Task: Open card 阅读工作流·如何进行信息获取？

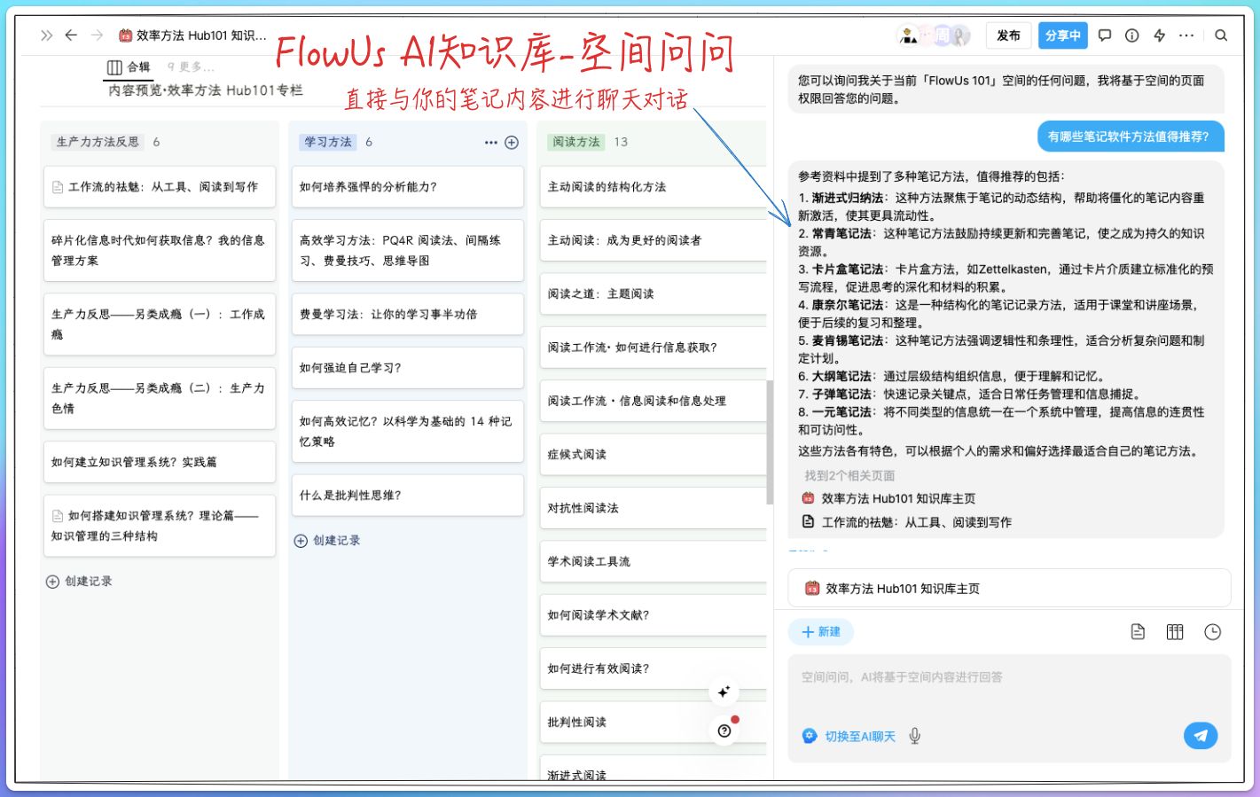Action: point(653,348)
